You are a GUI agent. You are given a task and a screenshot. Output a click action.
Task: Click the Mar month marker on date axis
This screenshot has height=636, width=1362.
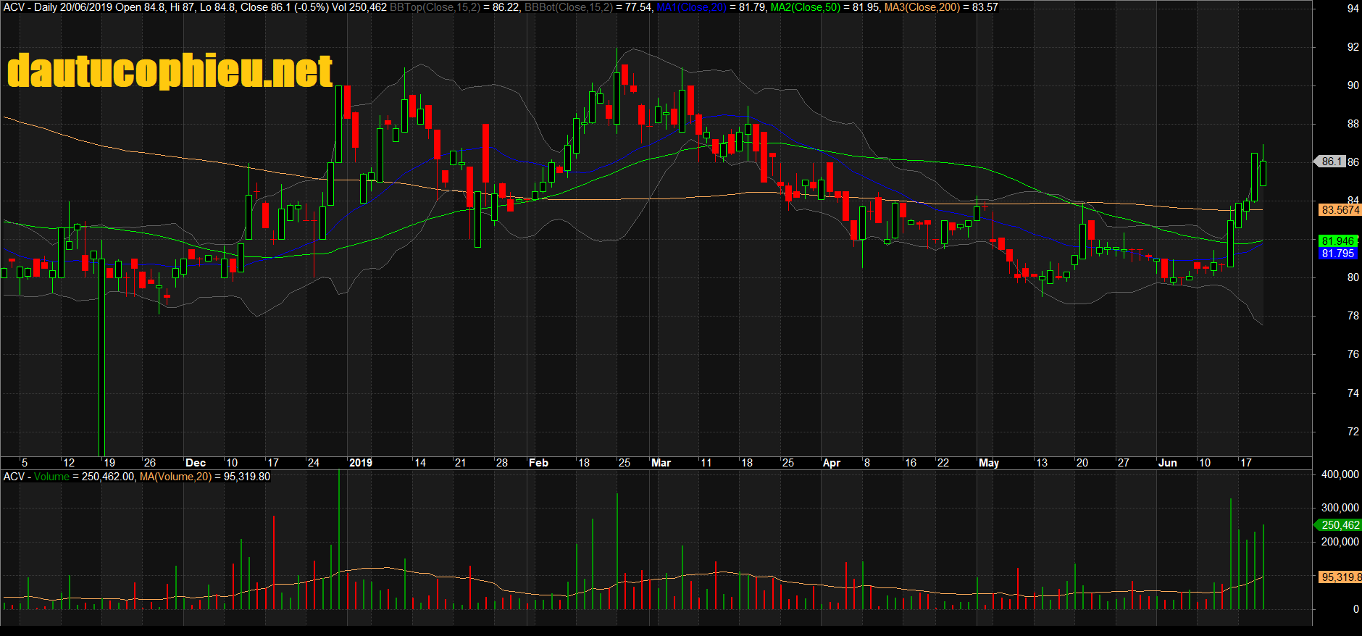(x=661, y=463)
